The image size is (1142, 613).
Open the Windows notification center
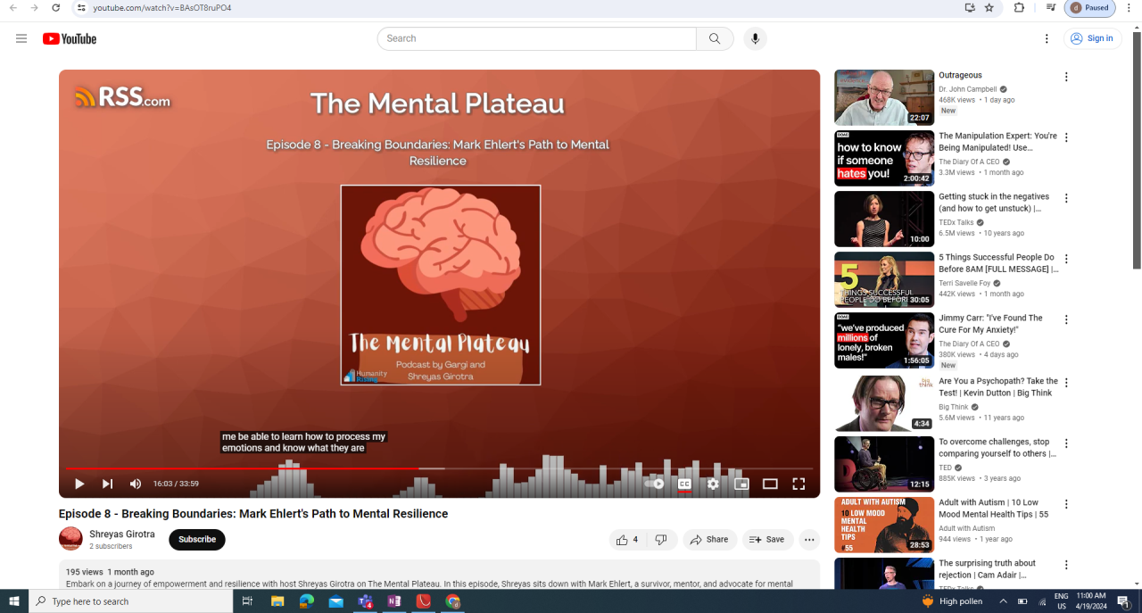click(x=1124, y=601)
